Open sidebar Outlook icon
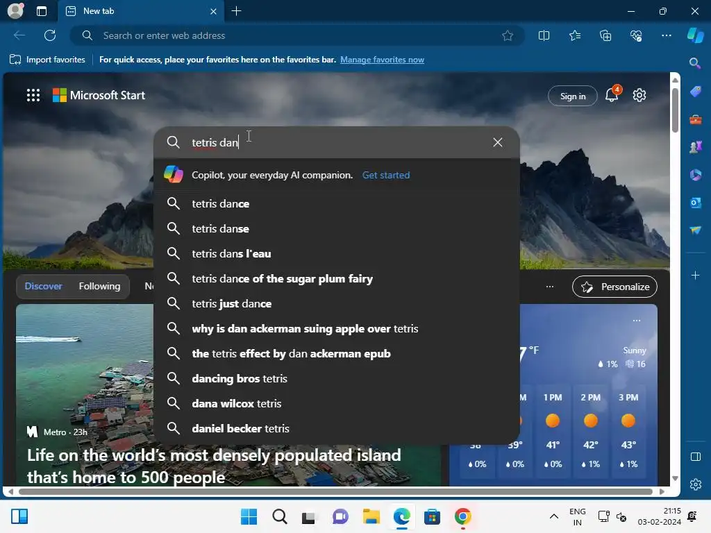 (695, 203)
